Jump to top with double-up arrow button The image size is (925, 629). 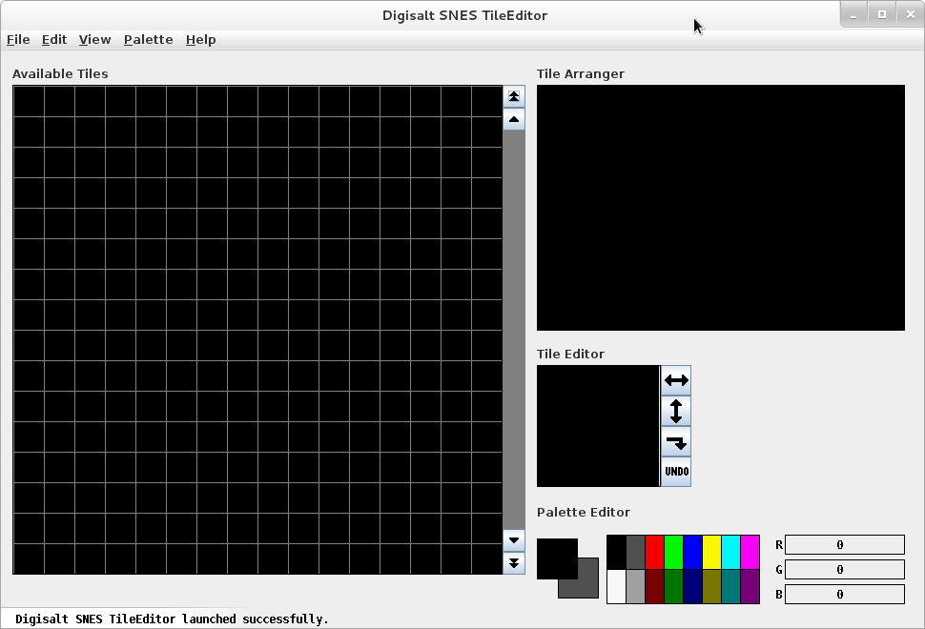pyautogui.click(x=514, y=96)
